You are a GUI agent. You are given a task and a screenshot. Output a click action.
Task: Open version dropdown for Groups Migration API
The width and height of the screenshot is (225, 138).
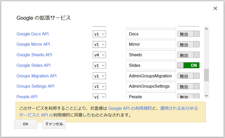pos(99,76)
